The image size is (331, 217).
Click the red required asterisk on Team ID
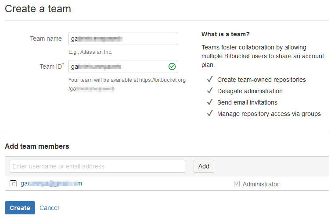coord(63,64)
